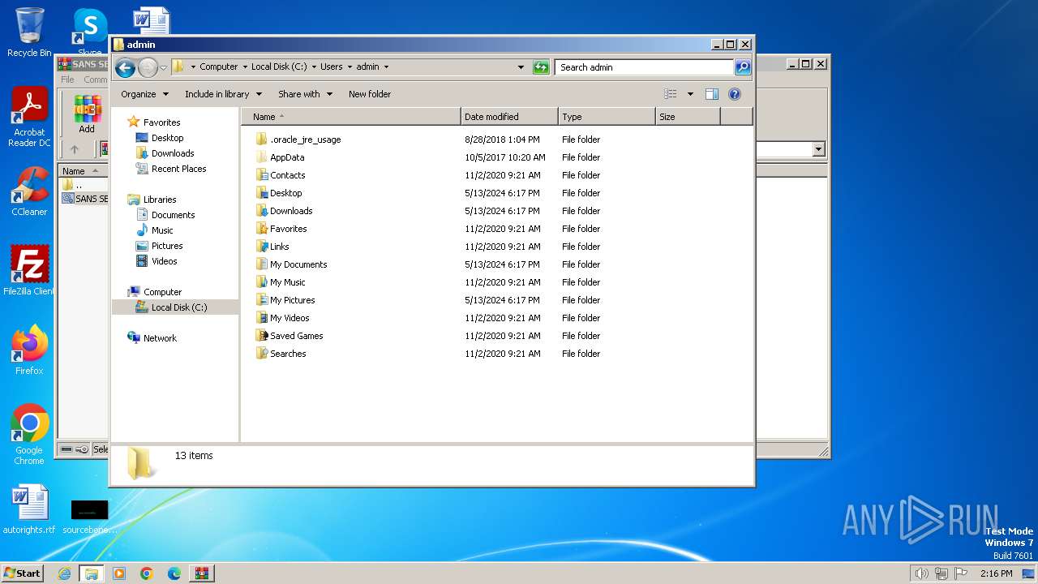
Task: Sort by Date modified column
Action: (509, 117)
